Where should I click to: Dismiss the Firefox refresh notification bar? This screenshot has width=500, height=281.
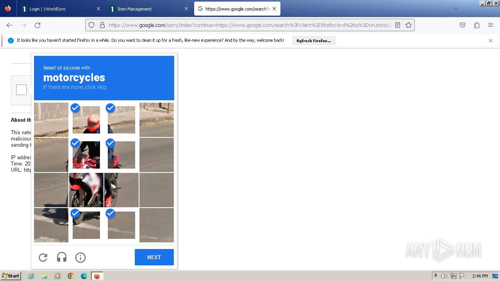[491, 41]
